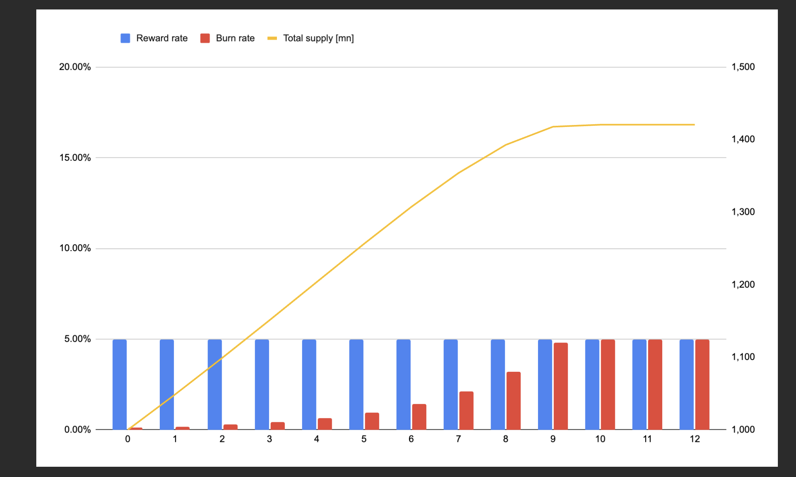Screen dimensions: 796x477
Task: Click the blue Reward rate bar at x=3
Action: pos(262,384)
